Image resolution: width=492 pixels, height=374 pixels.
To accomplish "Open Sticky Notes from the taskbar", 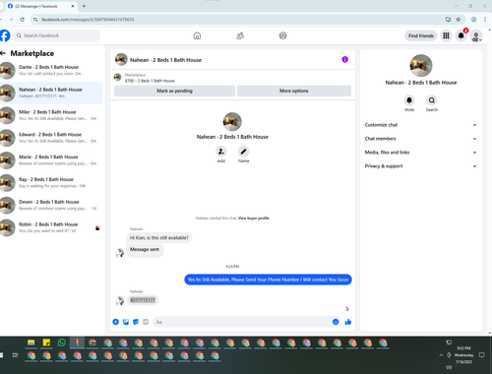I will 46,343.
